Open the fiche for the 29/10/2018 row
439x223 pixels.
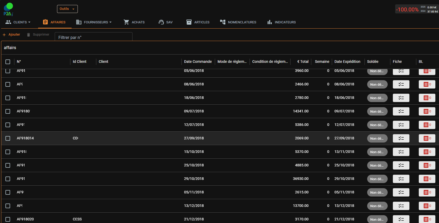[401, 179]
